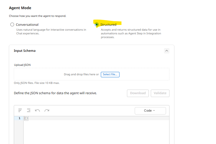Click the Input Schema panel title

pos(25,51)
